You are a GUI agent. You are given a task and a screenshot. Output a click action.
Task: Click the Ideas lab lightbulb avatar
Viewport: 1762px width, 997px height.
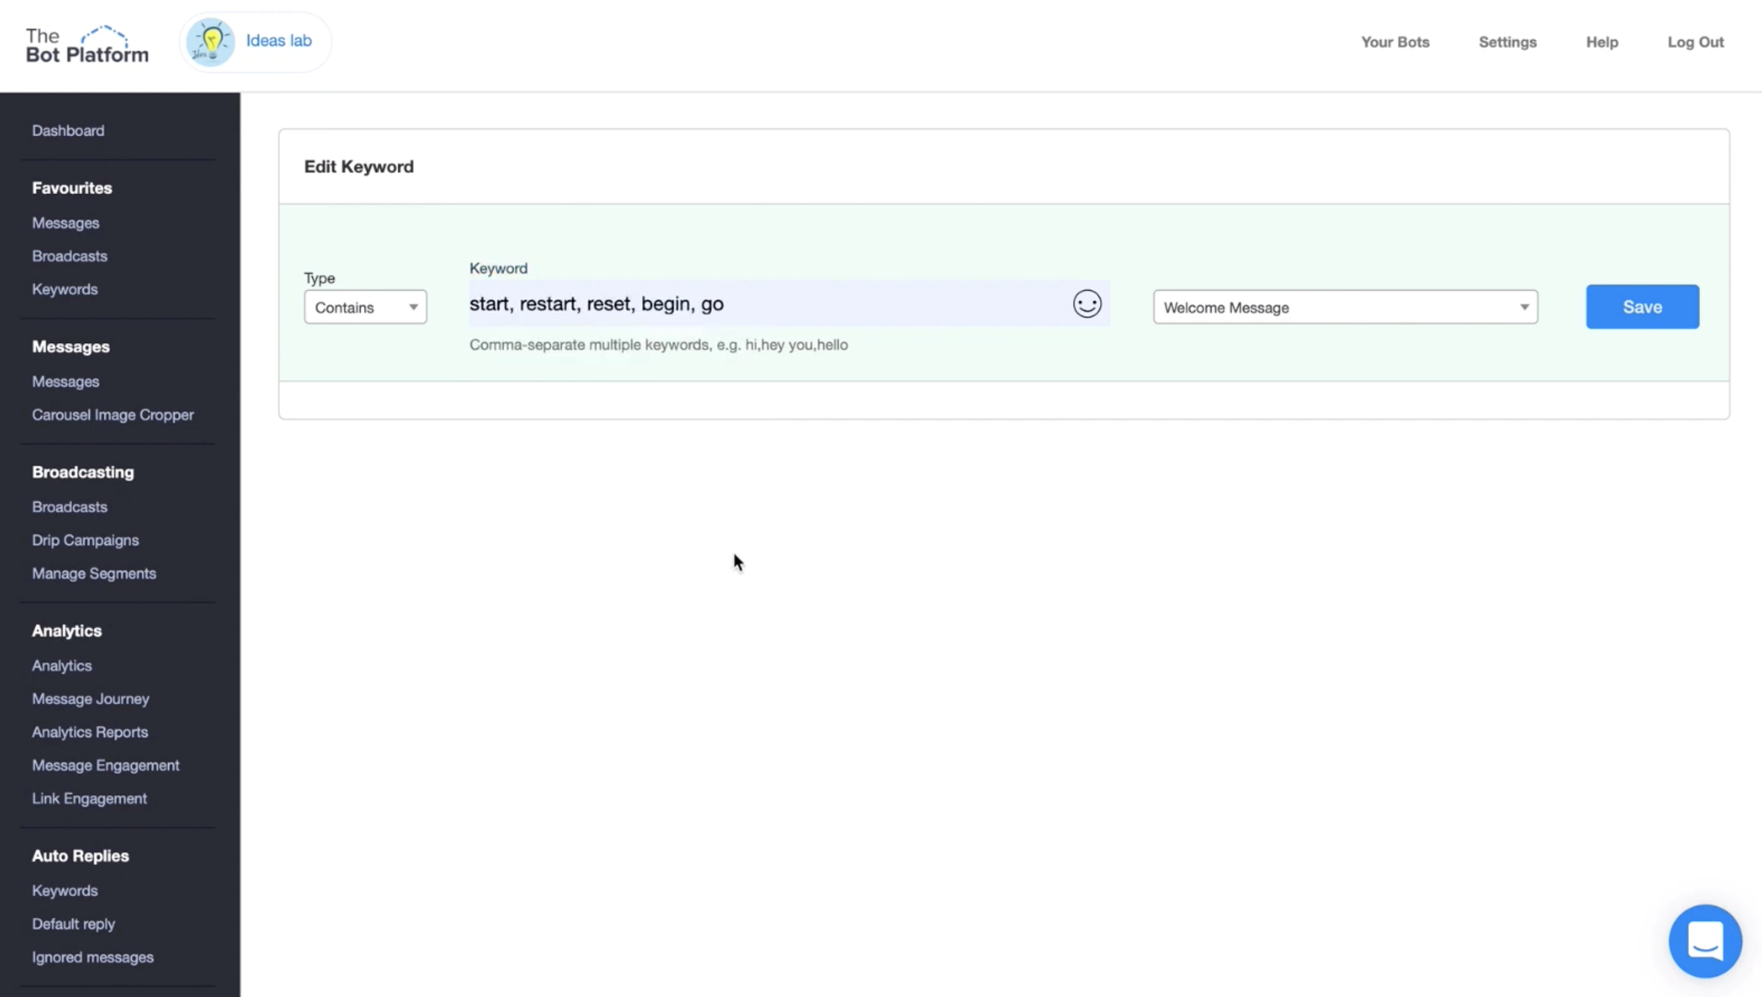[x=211, y=42]
